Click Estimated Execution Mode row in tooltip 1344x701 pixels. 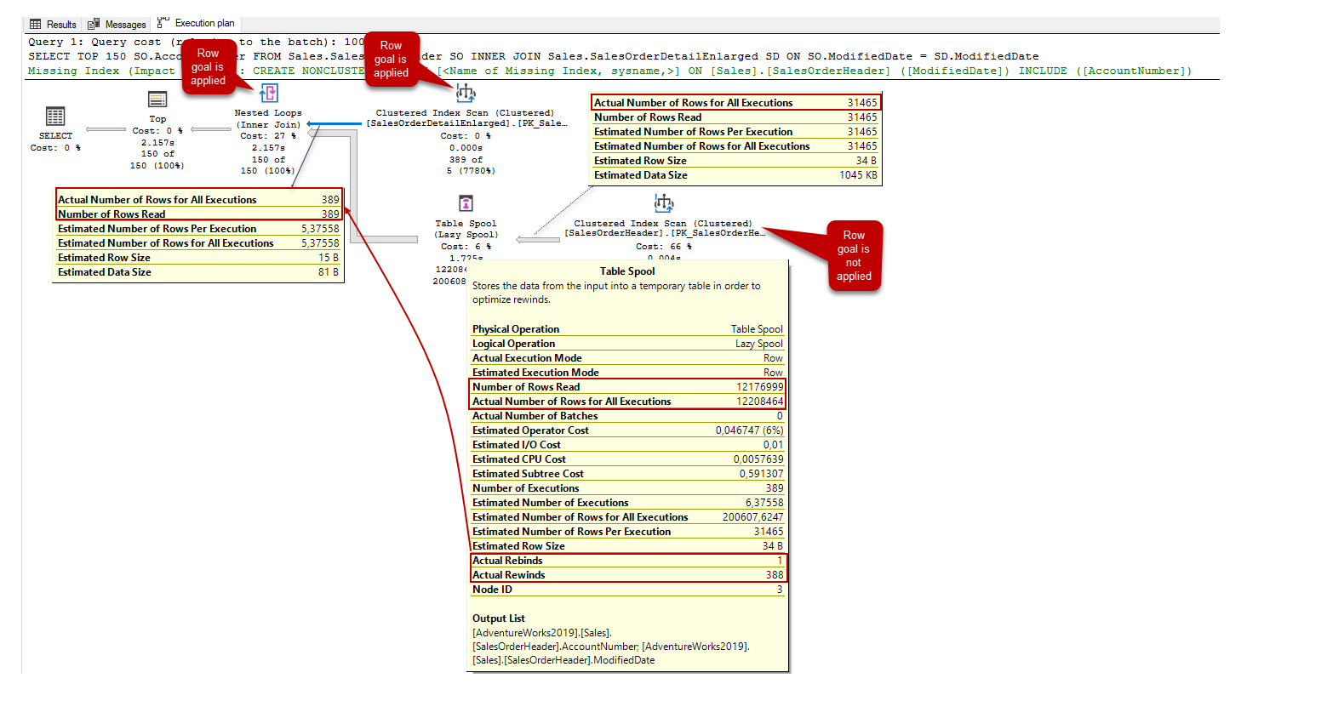(627, 373)
